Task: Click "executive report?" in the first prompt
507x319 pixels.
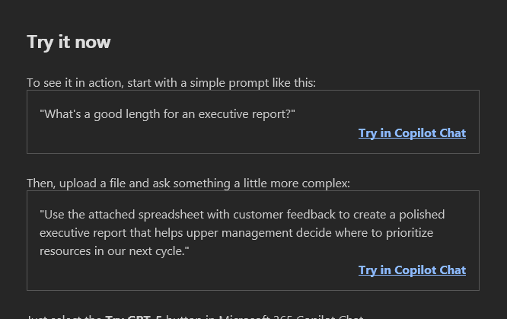Action: (x=247, y=114)
